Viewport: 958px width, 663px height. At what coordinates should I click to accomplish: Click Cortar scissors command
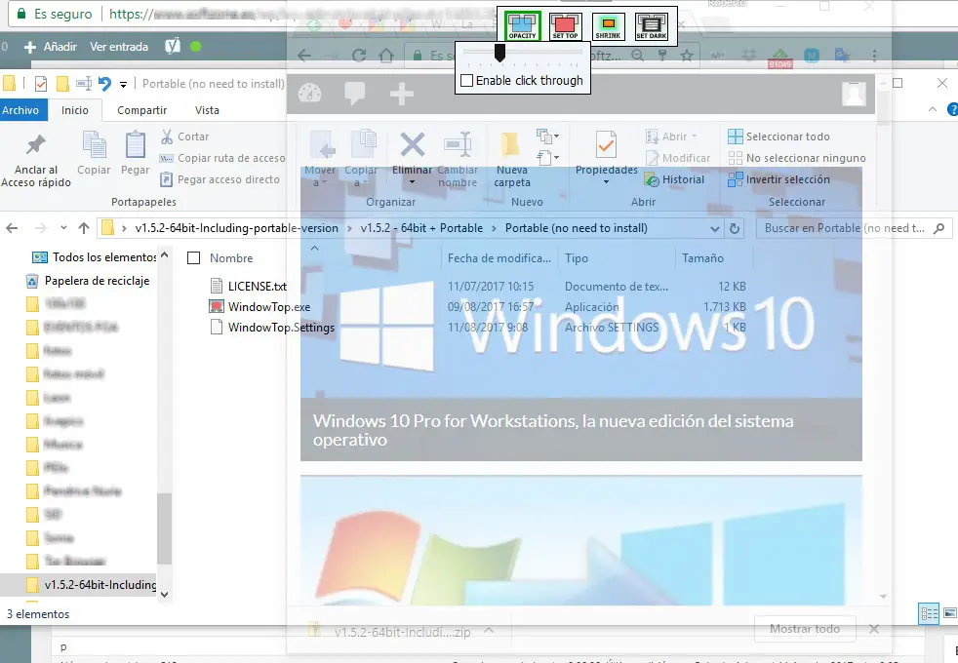pyautogui.click(x=185, y=136)
